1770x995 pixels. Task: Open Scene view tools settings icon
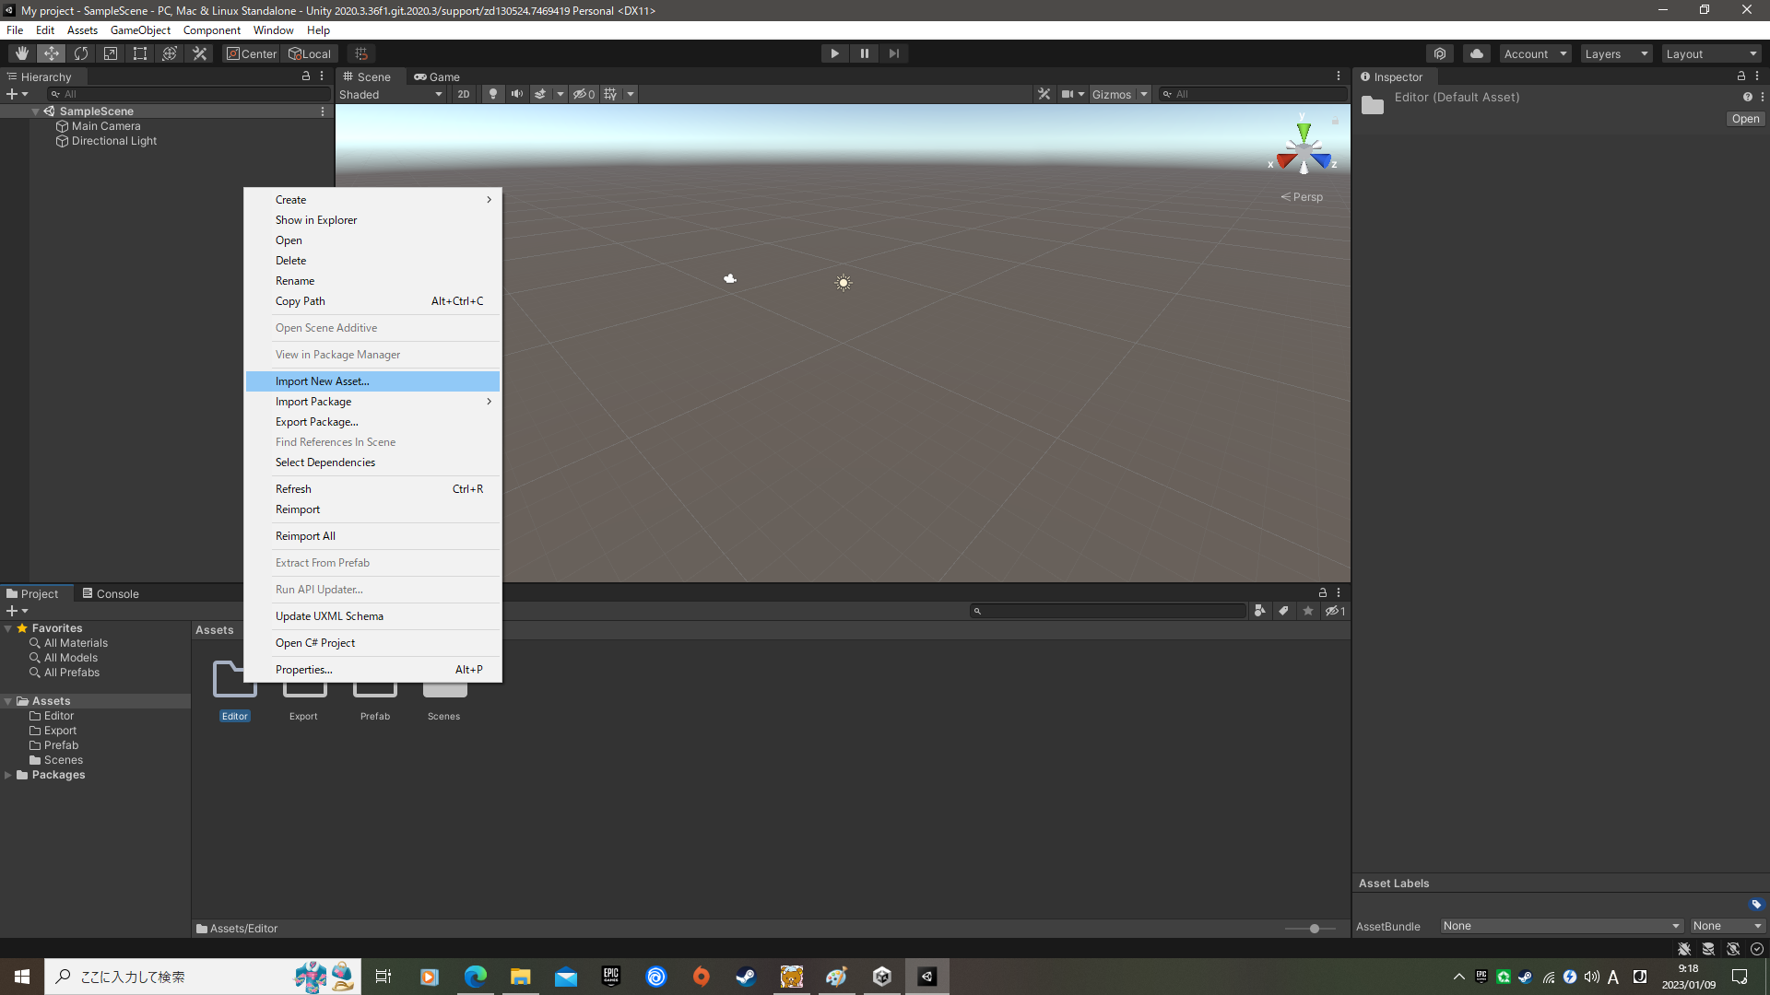[1044, 94]
